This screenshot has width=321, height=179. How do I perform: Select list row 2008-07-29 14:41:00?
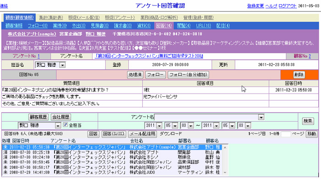(112, 172)
